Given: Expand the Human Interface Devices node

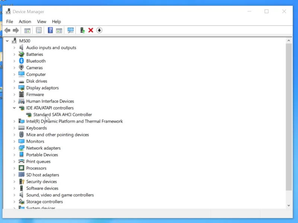Looking at the screenshot, I should (14, 101).
